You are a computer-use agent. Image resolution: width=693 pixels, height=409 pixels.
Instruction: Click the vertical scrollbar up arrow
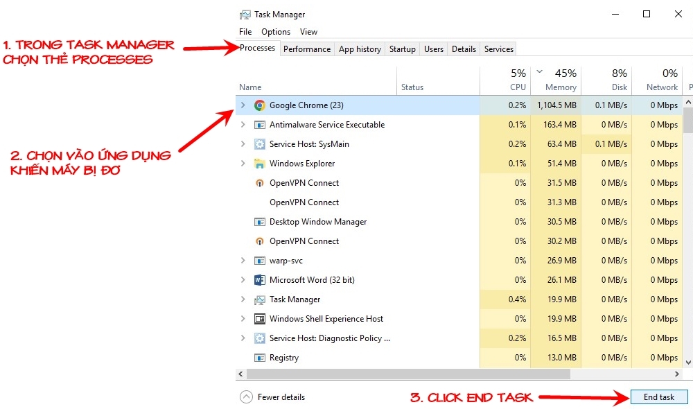coord(688,102)
